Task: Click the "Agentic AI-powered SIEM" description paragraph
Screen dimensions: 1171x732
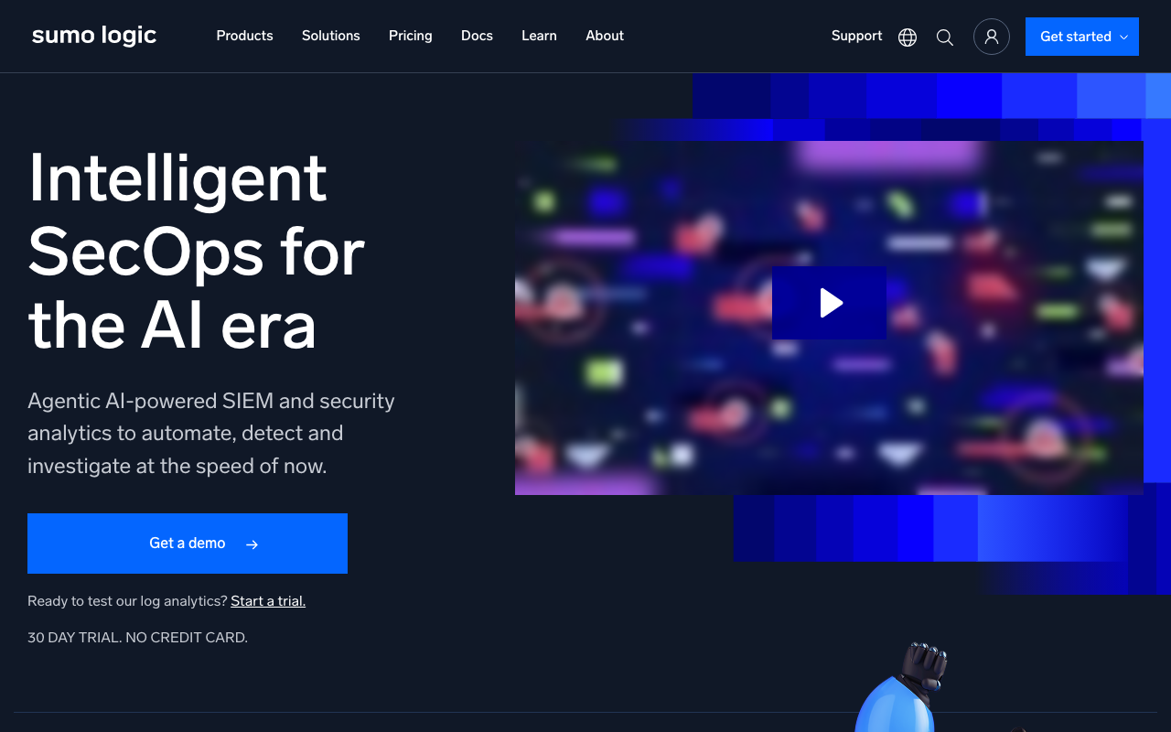Action: click(211, 433)
